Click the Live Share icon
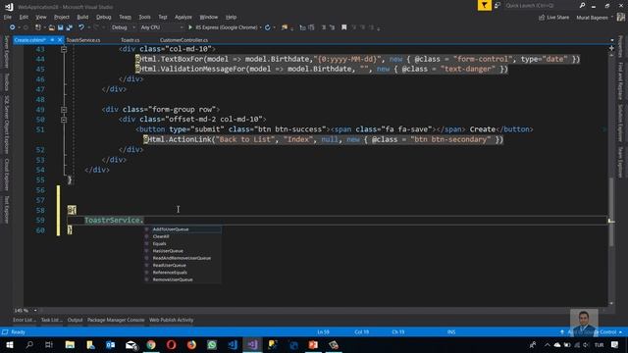 pos(542,18)
